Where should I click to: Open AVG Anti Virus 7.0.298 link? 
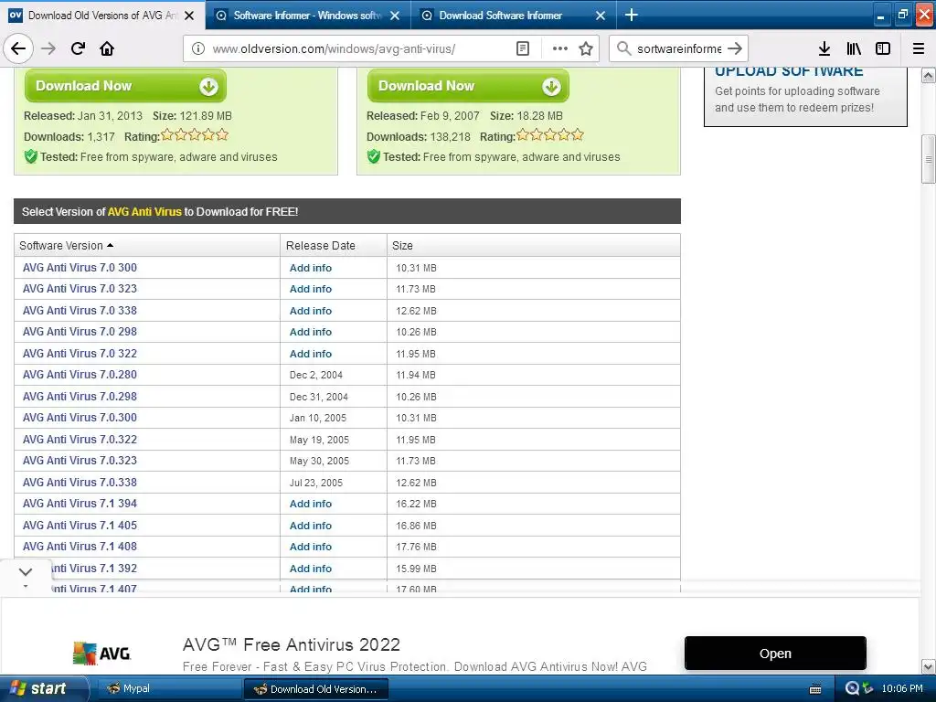tap(80, 397)
